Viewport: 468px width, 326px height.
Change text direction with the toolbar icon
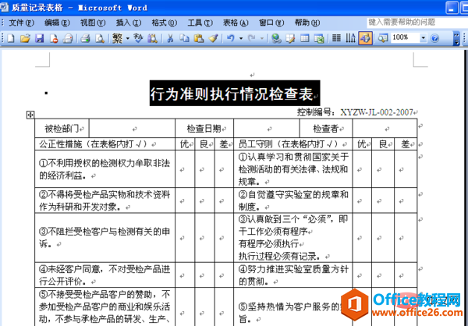coord(351,38)
